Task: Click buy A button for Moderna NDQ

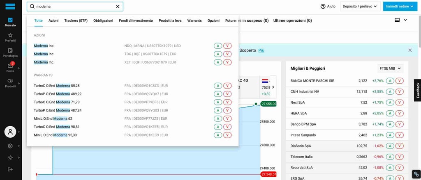Action: click(x=218, y=46)
